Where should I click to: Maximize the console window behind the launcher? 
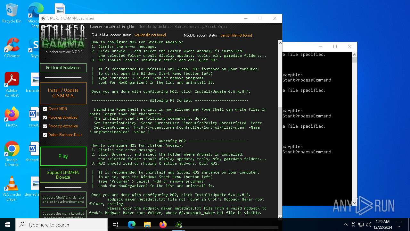pos(335,47)
